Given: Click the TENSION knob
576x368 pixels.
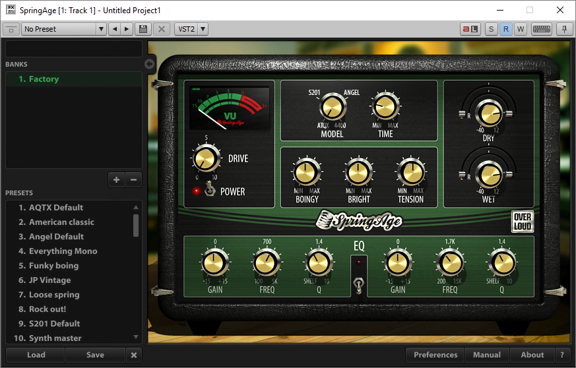Looking at the screenshot, I should click(411, 172).
